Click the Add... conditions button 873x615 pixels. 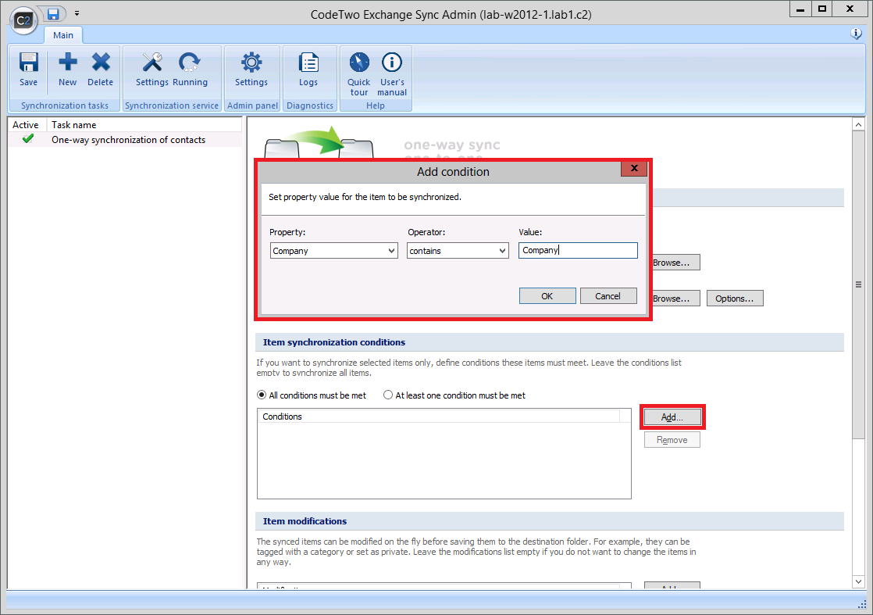(672, 417)
